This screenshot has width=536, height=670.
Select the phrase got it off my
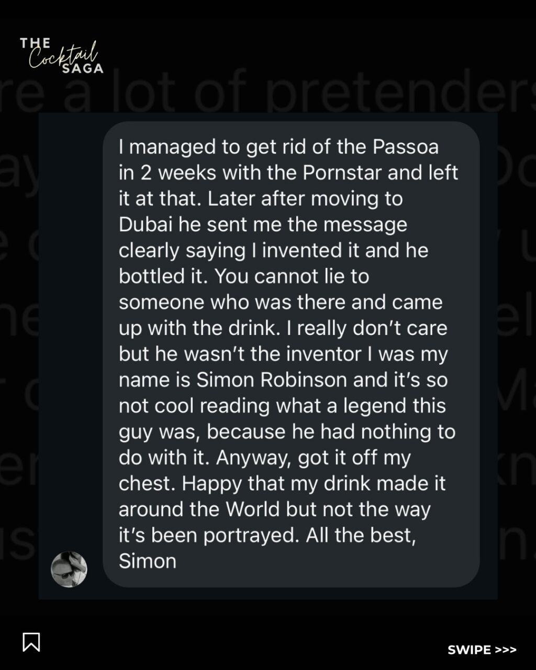(x=354, y=458)
